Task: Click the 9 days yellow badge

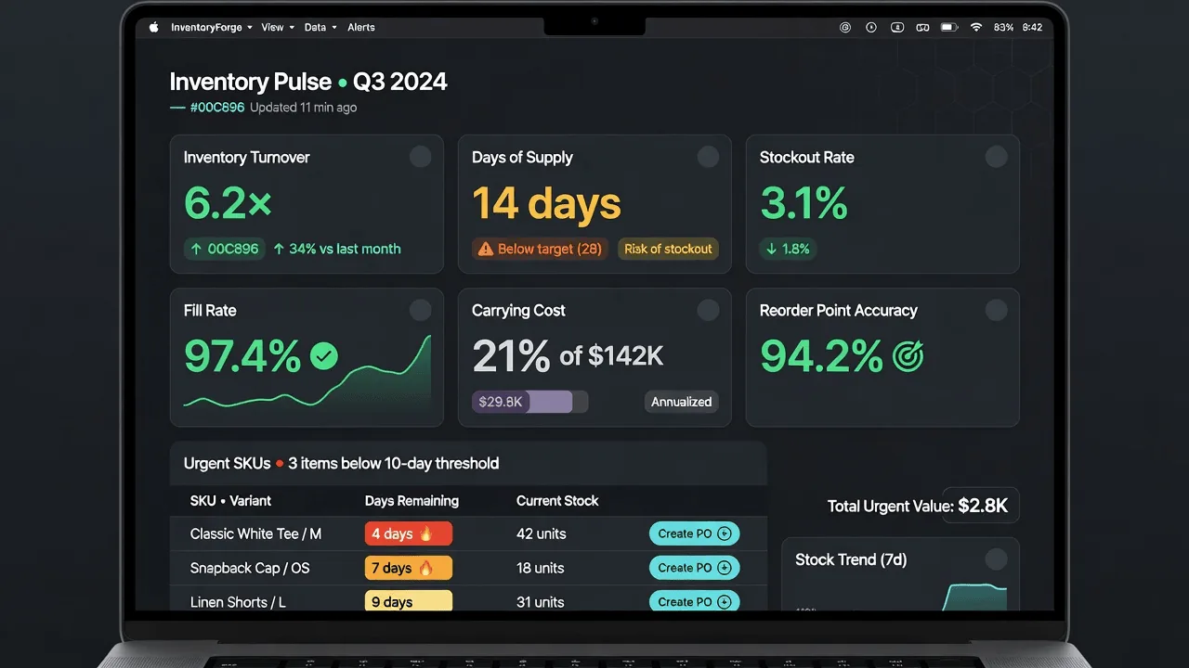Action: pos(409,600)
